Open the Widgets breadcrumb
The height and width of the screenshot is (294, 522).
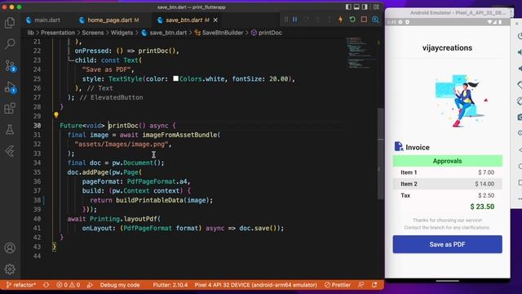click(122, 33)
